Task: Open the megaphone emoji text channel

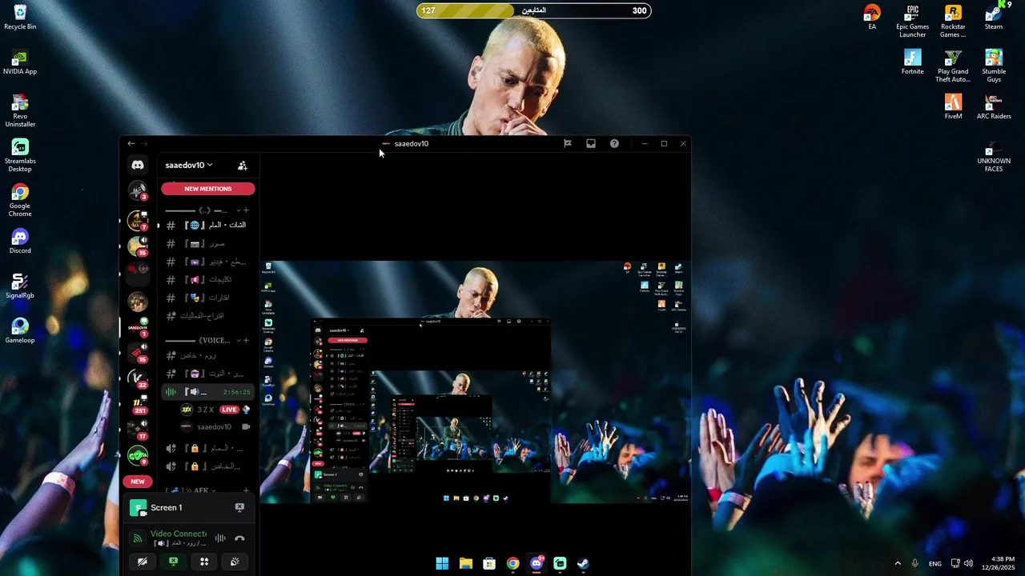Action: click(207, 279)
